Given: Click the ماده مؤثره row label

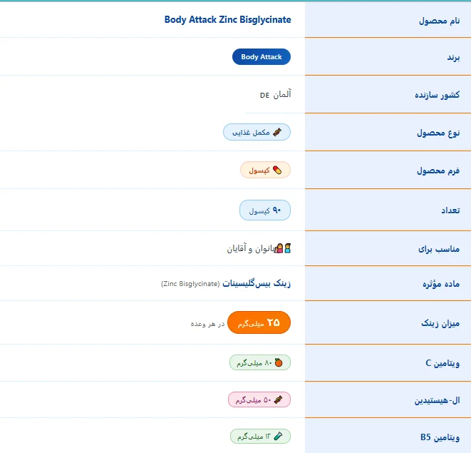Looking at the screenshot, I should (x=441, y=284).
